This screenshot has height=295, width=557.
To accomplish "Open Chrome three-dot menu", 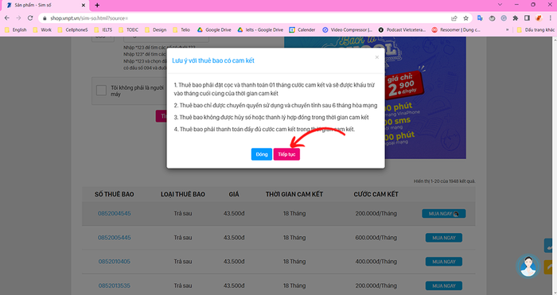I will 551,18.
